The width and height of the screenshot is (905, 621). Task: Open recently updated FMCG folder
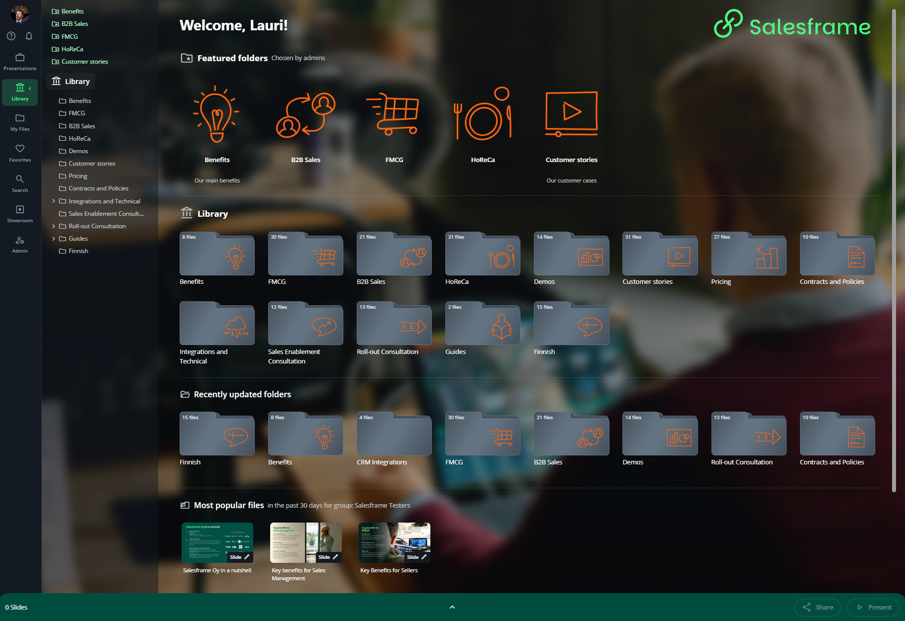click(x=483, y=434)
